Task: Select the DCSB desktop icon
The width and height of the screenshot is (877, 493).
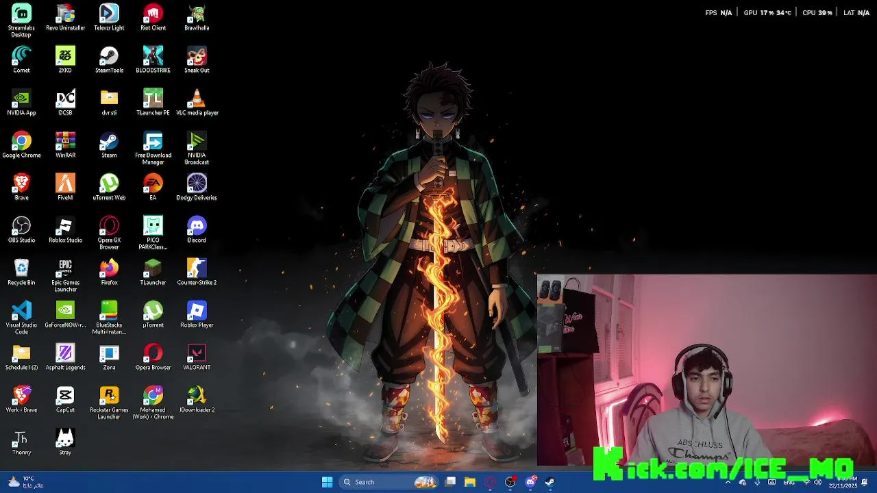Action: point(65,103)
